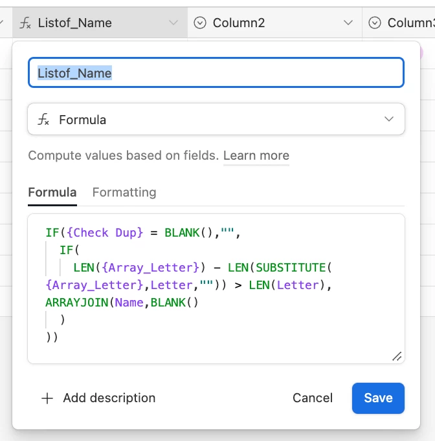Open the Learn more link
This screenshot has height=441, width=435.
[256, 155]
